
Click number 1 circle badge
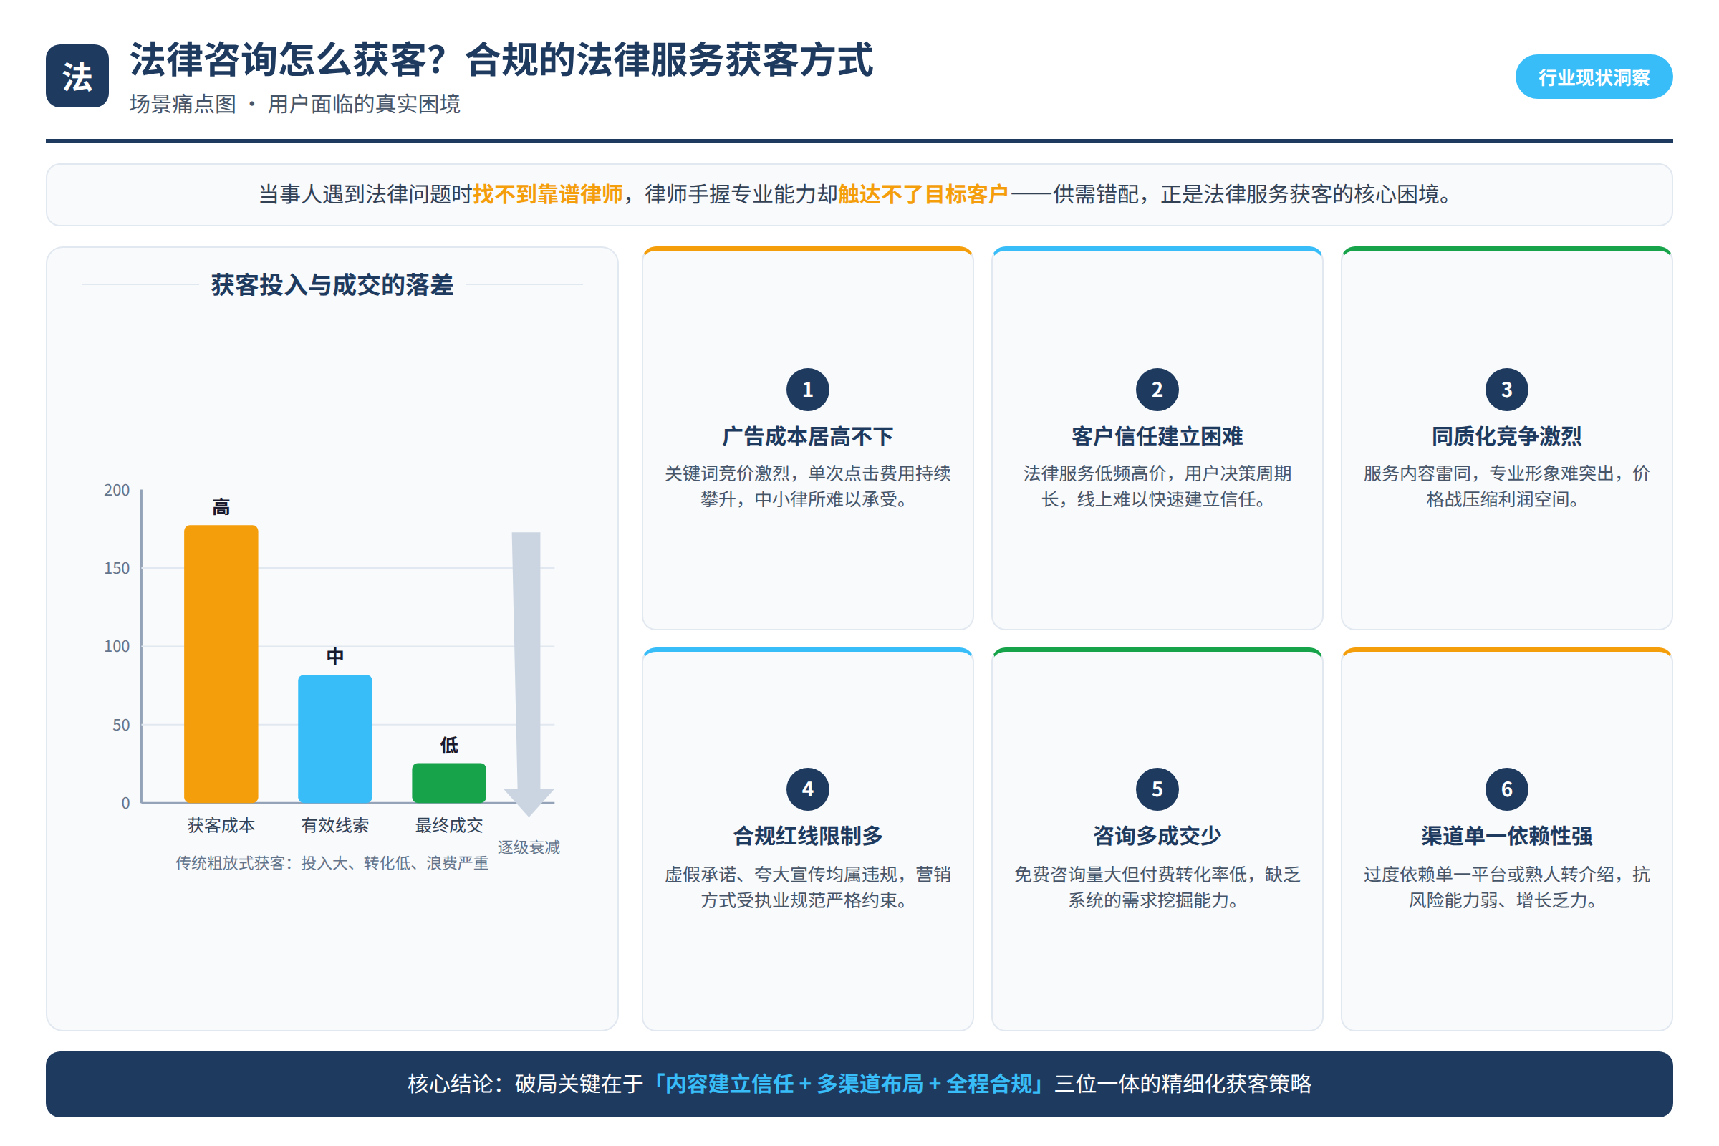click(808, 390)
